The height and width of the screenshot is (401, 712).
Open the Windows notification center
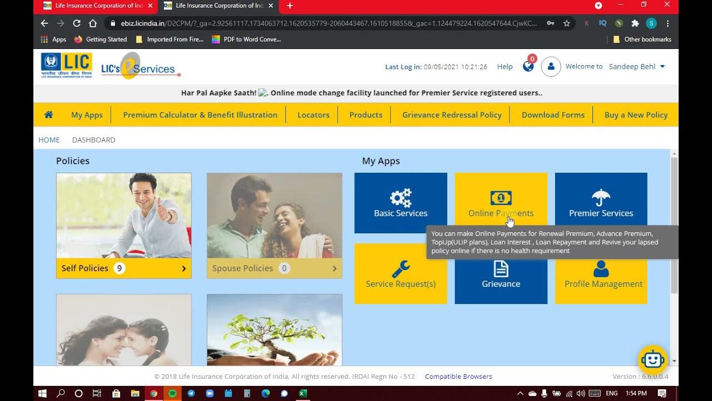click(662, 393)
